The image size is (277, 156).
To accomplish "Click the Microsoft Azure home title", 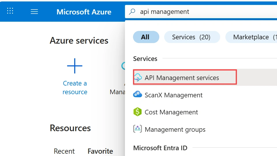I will (x=84, y=12).
